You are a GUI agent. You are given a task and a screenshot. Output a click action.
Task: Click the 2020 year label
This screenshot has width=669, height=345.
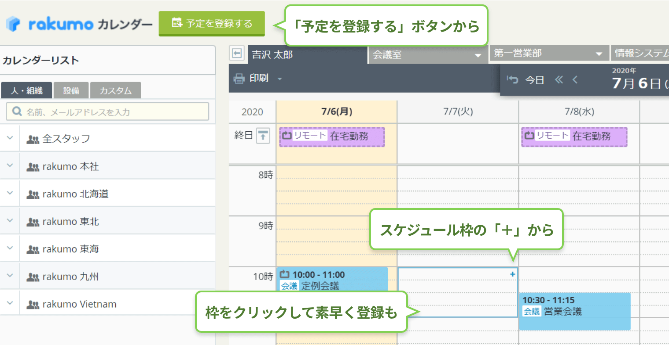[x=252, y=112]
